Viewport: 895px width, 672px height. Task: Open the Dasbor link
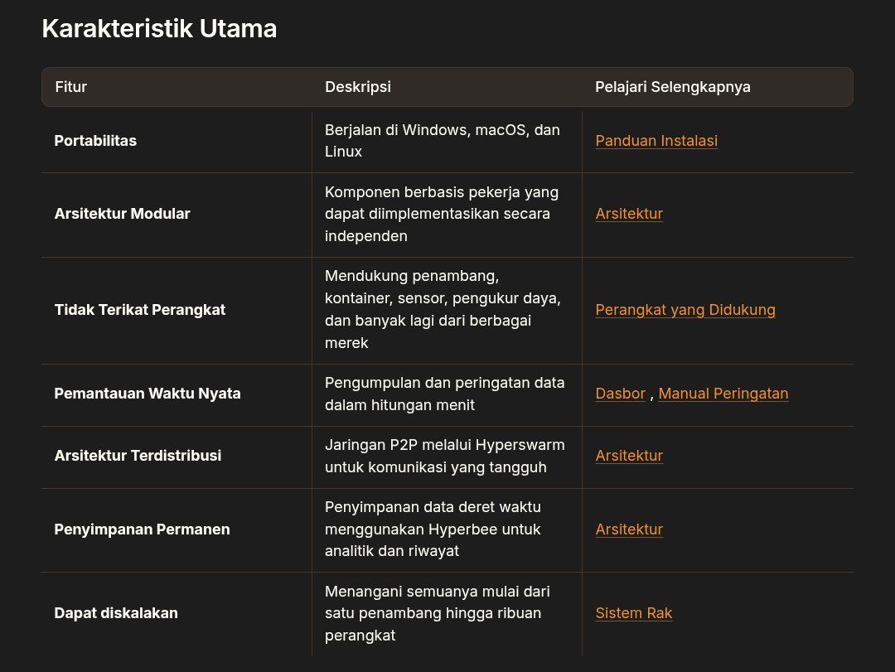tap(620, 394)
